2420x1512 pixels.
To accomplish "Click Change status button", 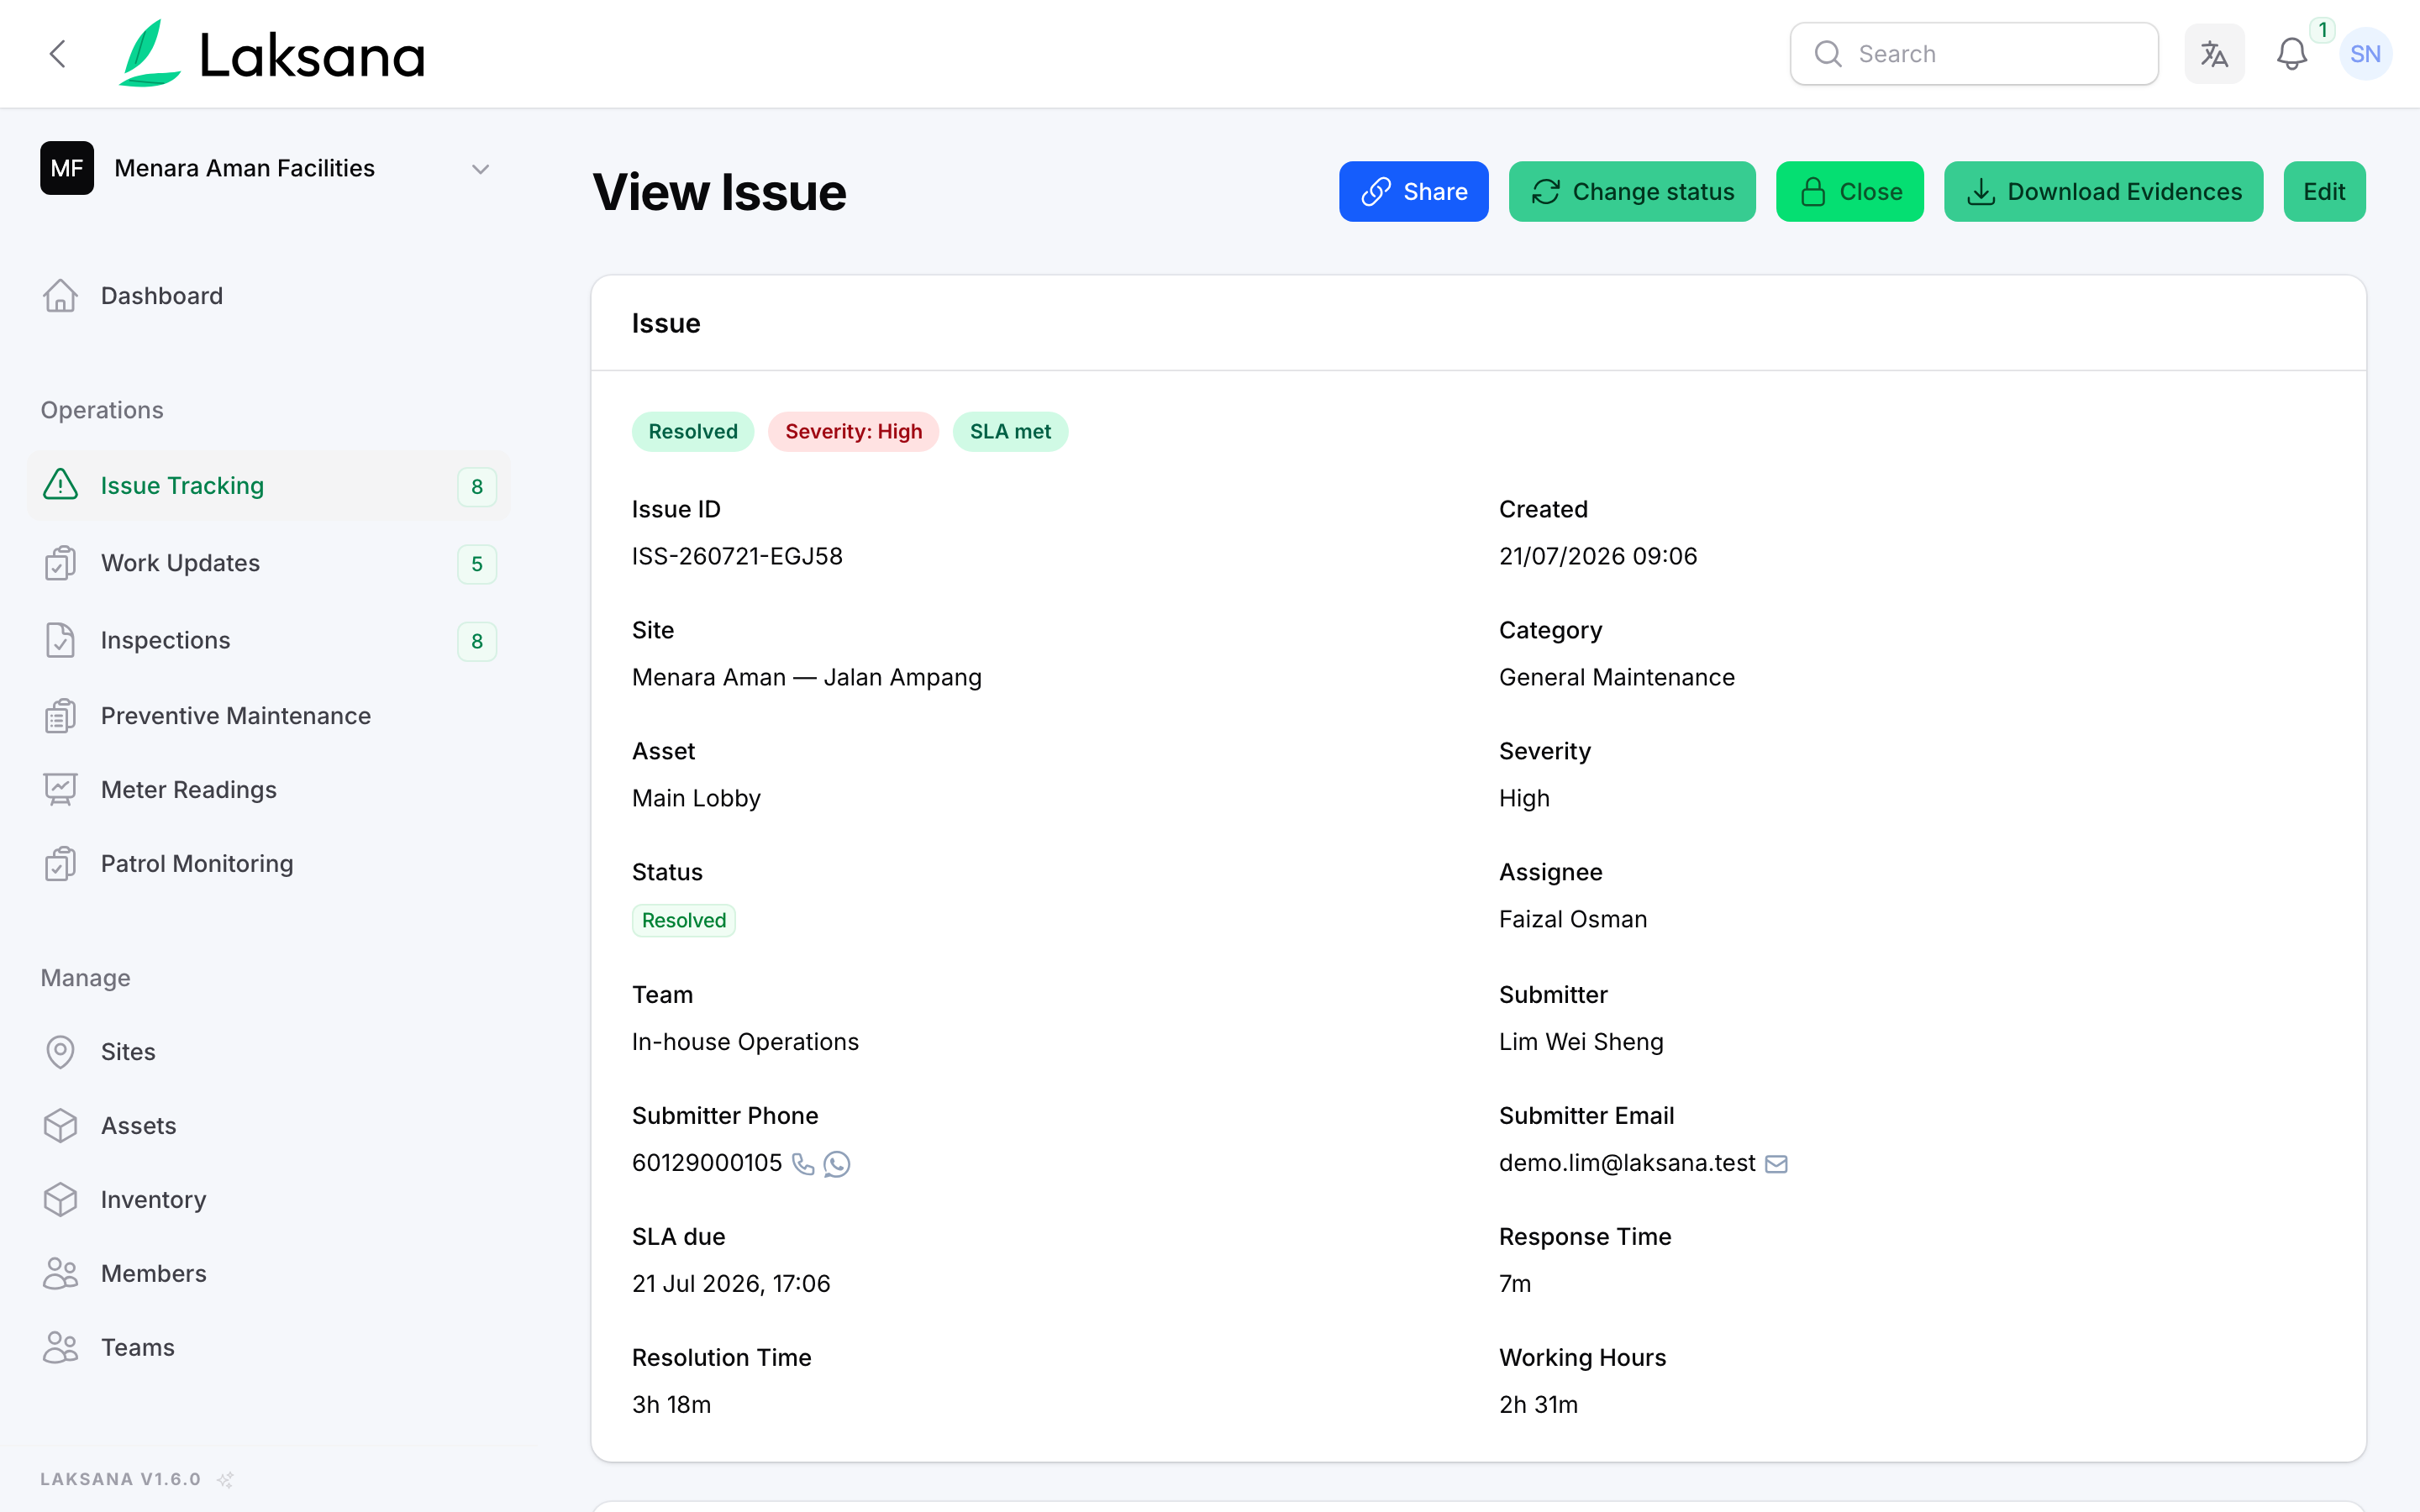I will tap(1631, 191).
